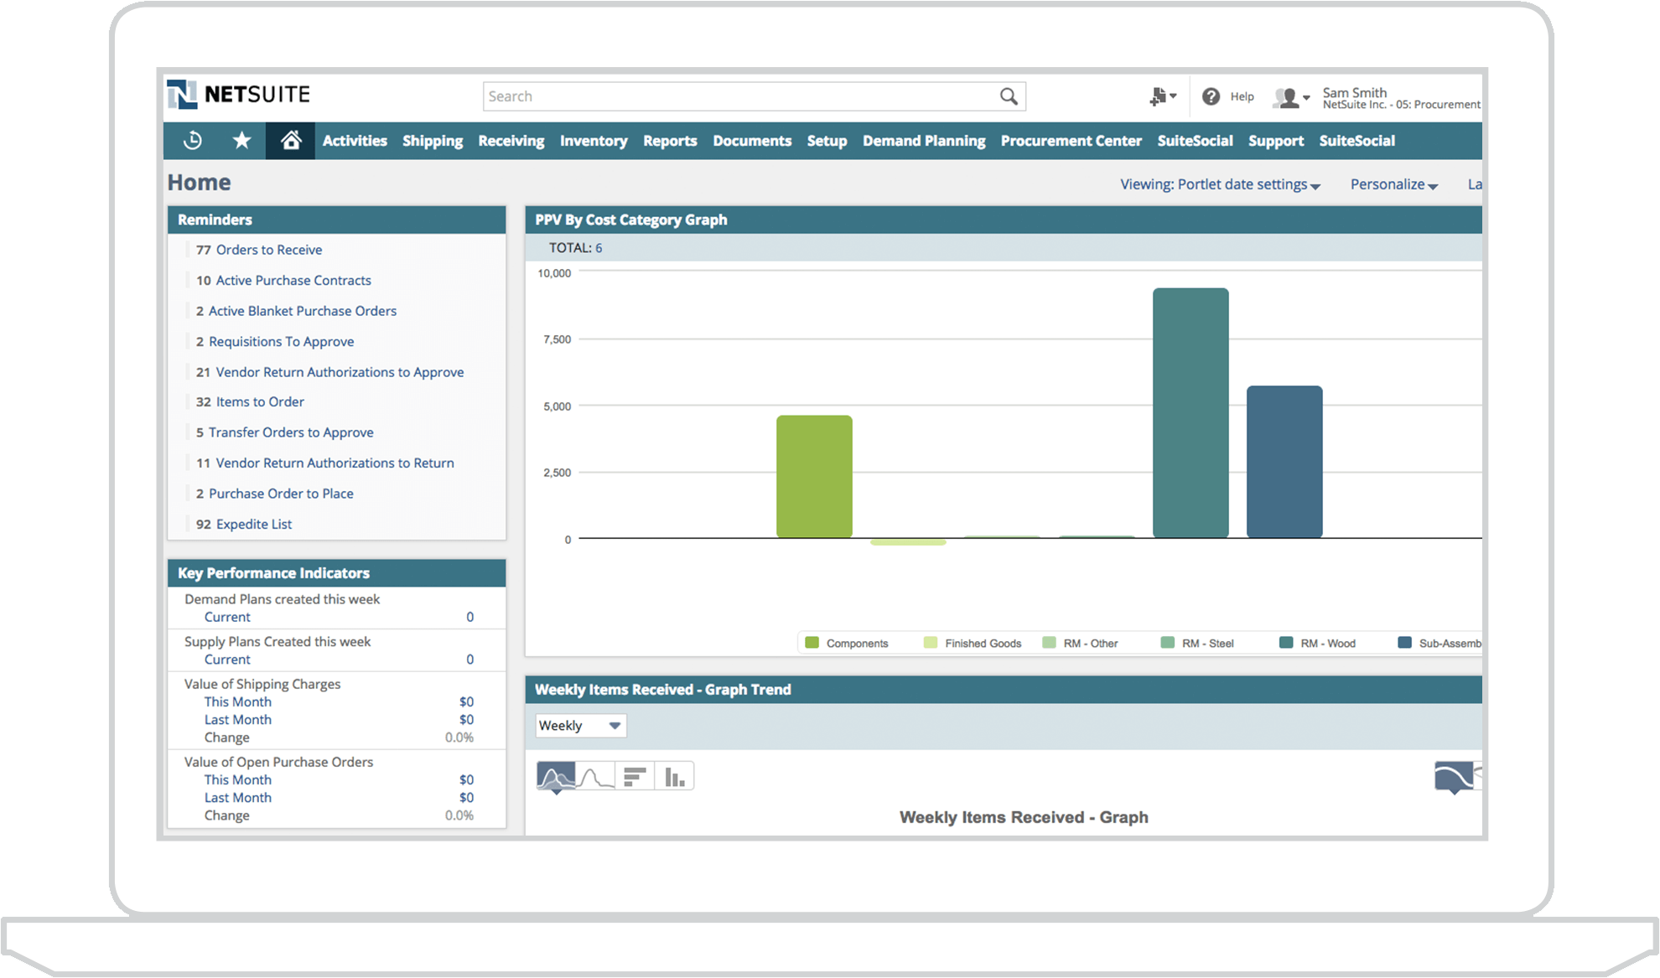This screenshot has height=978, width=1660.
Task: Click the search magnifier icon
Action: [x=1007, y=96]
